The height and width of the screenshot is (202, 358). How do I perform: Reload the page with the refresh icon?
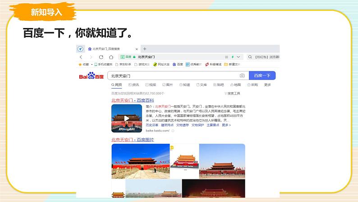pos(100,57)
